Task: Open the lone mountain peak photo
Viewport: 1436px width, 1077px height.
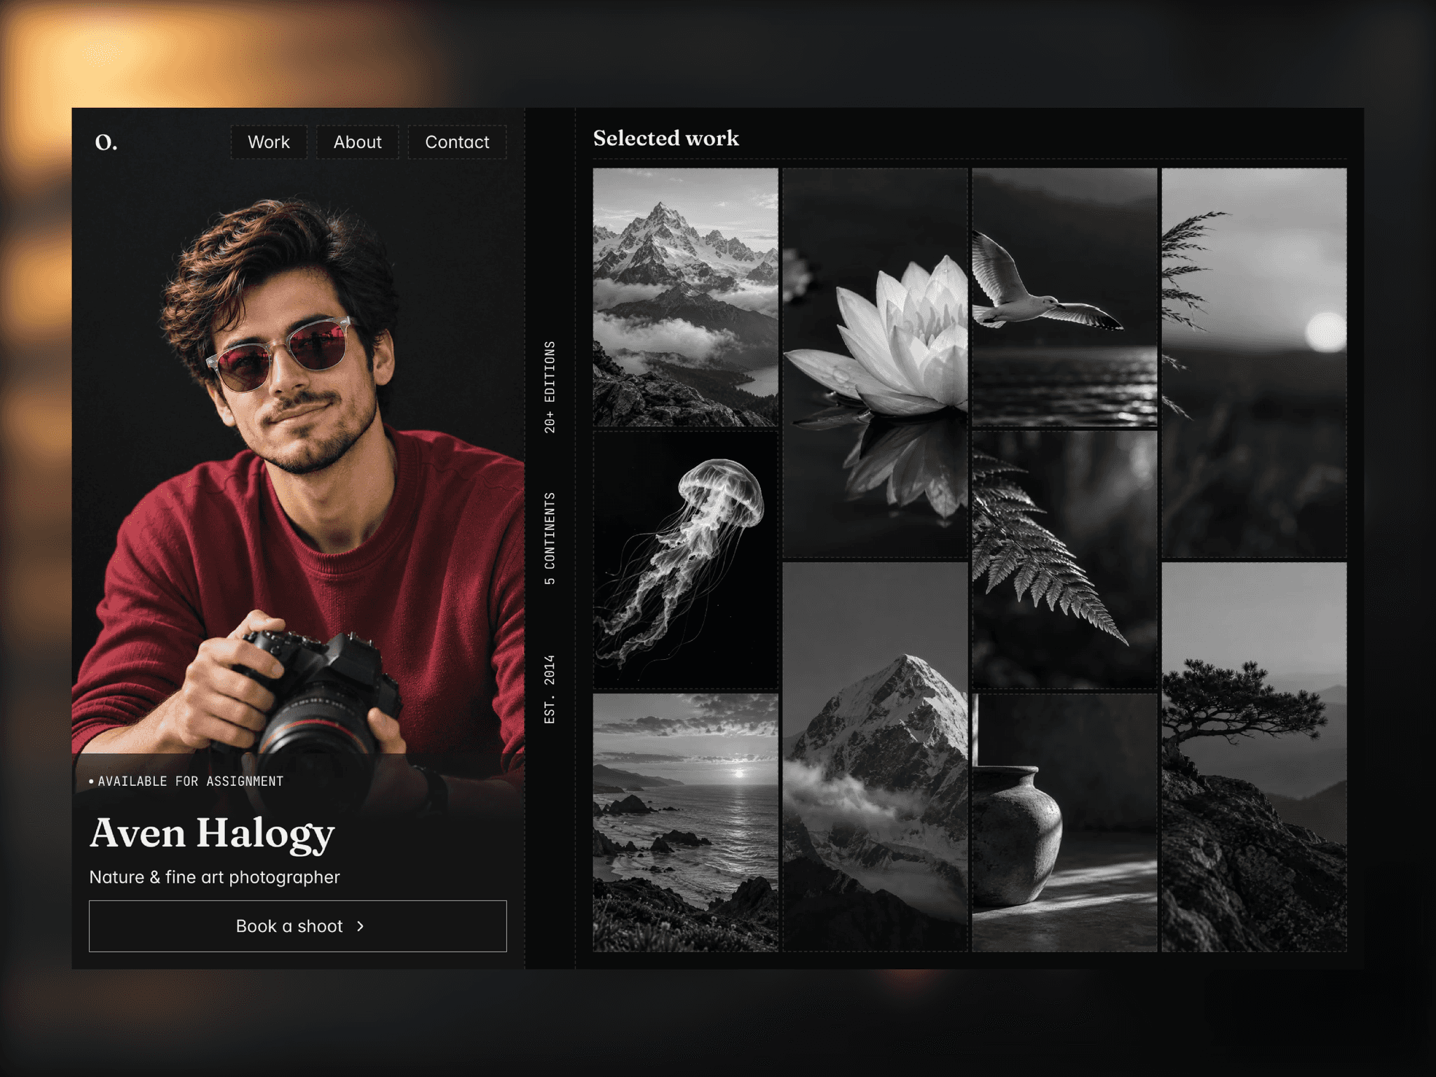Action: (x=875, y=757)
